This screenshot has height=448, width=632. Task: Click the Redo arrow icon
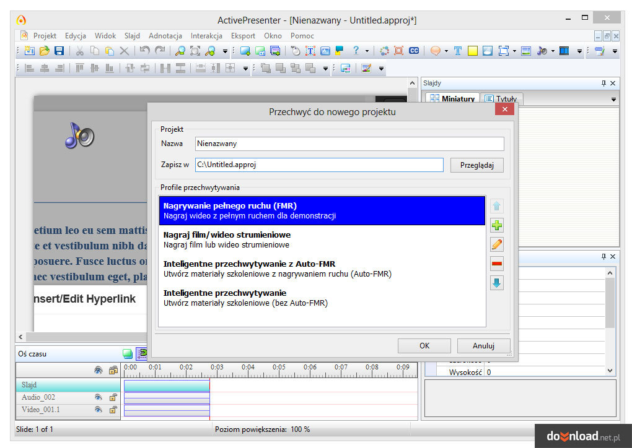click(x=160, y=50)
